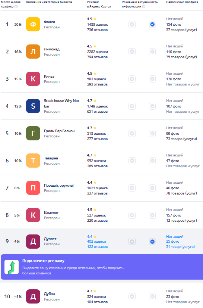Click the red П logo of Прощай, оружие!
Screen dimensions: 203x308
point(33,188)
